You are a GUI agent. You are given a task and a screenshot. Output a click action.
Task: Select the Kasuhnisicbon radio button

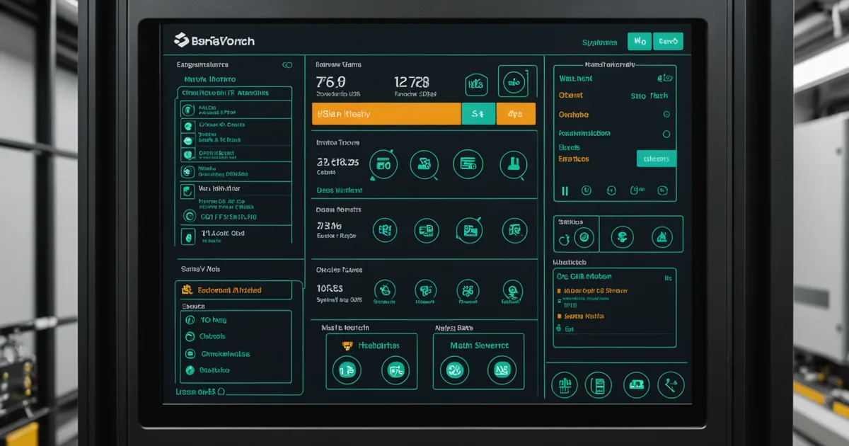pos(666,133)
